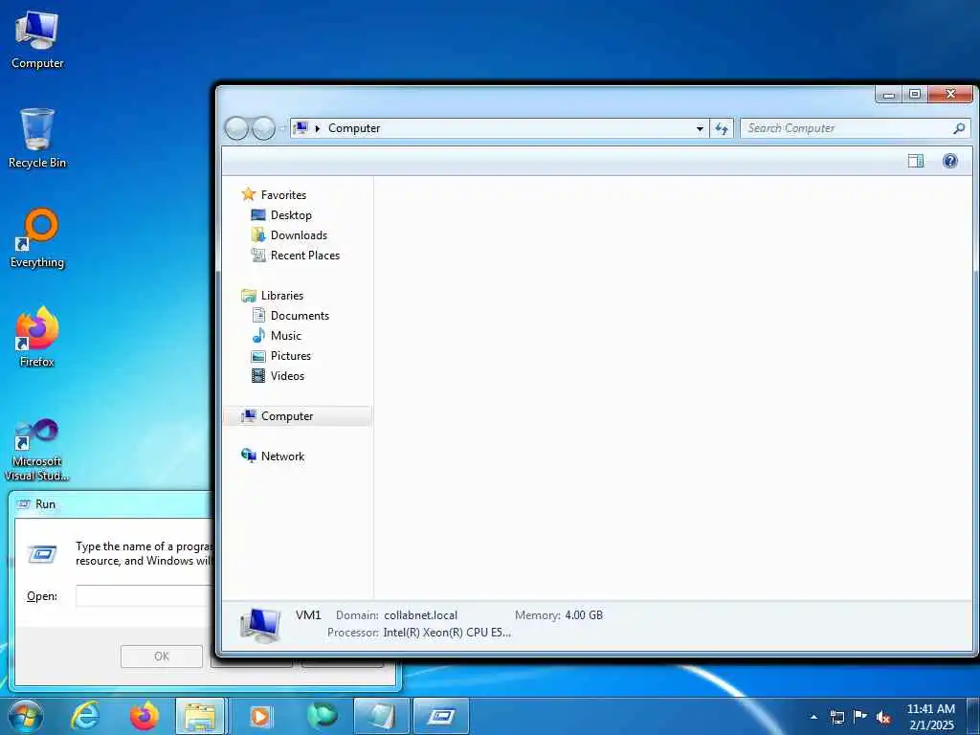Image resolution: width=980 pixels, height=735 pixels.
Task: Open the Windows Start menu
Action: coord(26,716)
